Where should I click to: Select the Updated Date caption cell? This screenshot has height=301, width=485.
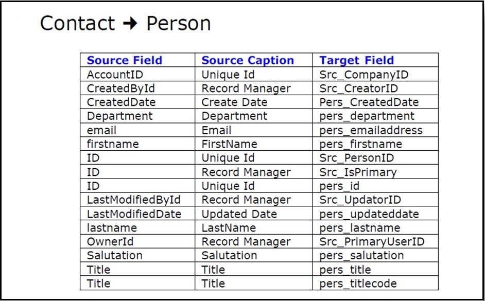(254, 214)
